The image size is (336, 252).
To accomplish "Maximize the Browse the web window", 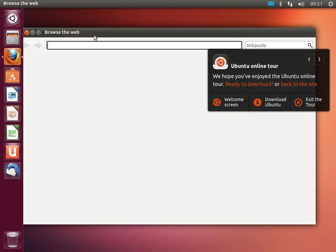I will point(39,32).
